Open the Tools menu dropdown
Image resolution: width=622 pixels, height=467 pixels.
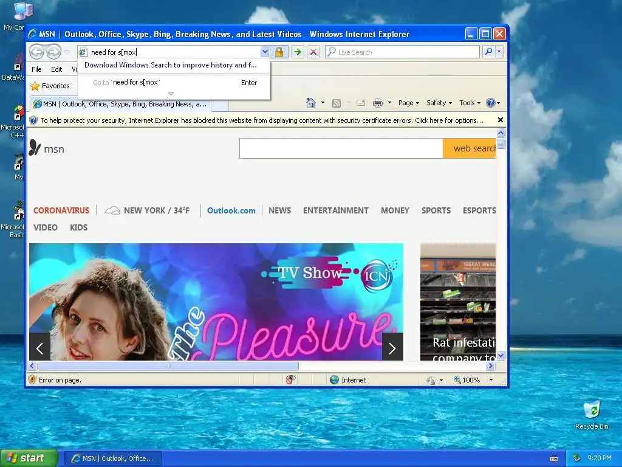[470, 103]
